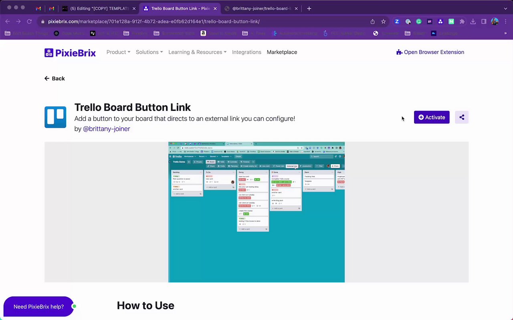Image resolution: width=513 pixels, height=320 pixels.
Task: Show hidden bookmarks with the double chevron
Action: (505, 33)
